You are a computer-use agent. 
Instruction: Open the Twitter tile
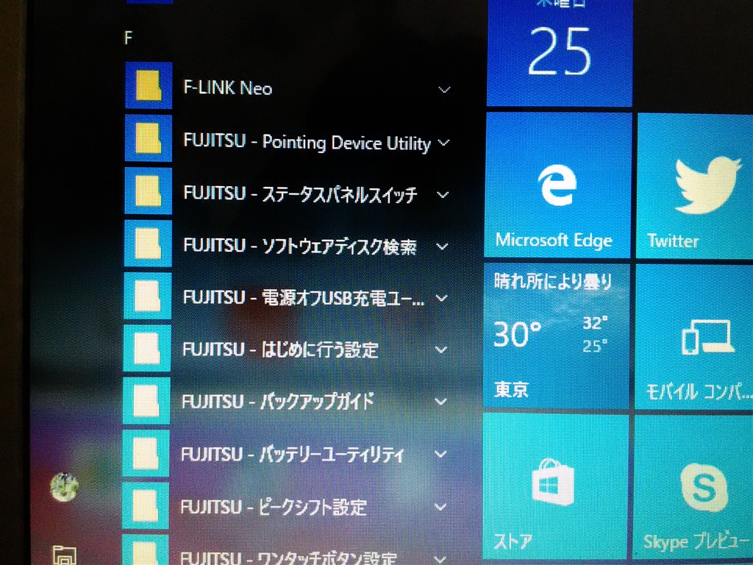(694, 186)
